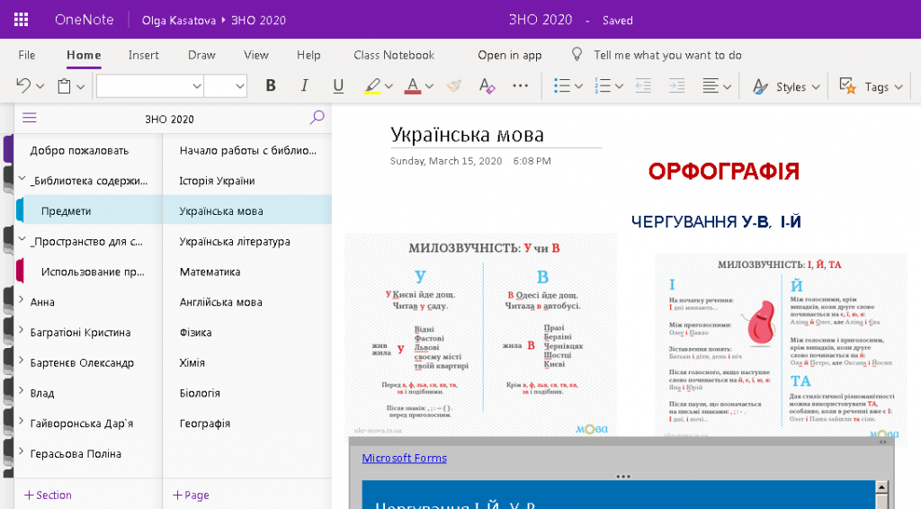
Task: Open the Tags dropdown arrow
Action: (899, 87)
